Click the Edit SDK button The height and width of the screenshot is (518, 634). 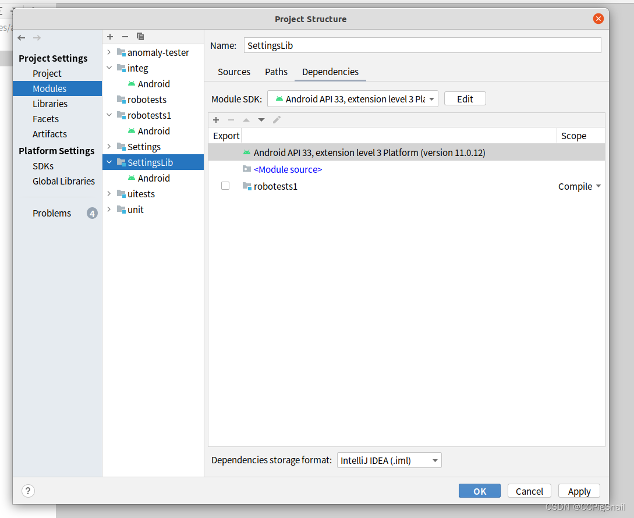465,99
